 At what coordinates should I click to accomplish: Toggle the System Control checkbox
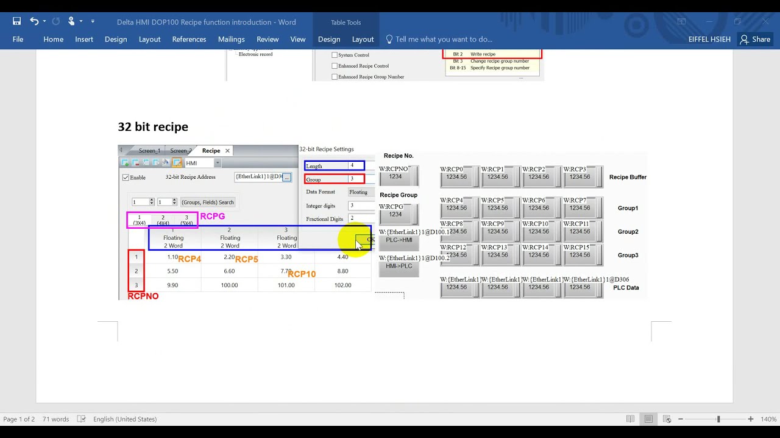coord(335,55)
